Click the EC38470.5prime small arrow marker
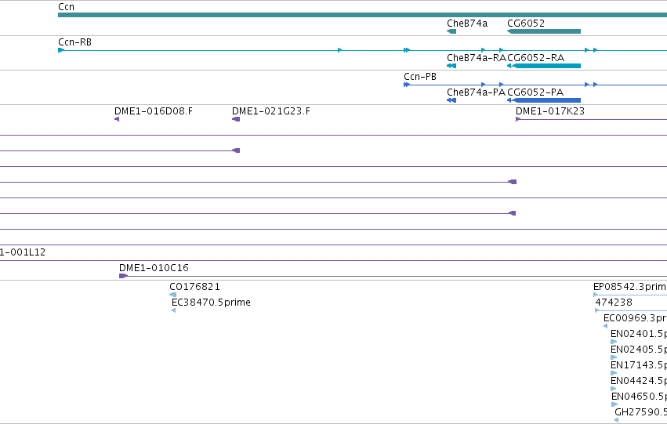The width and height of the screenshot is (667, 424). 173,310
